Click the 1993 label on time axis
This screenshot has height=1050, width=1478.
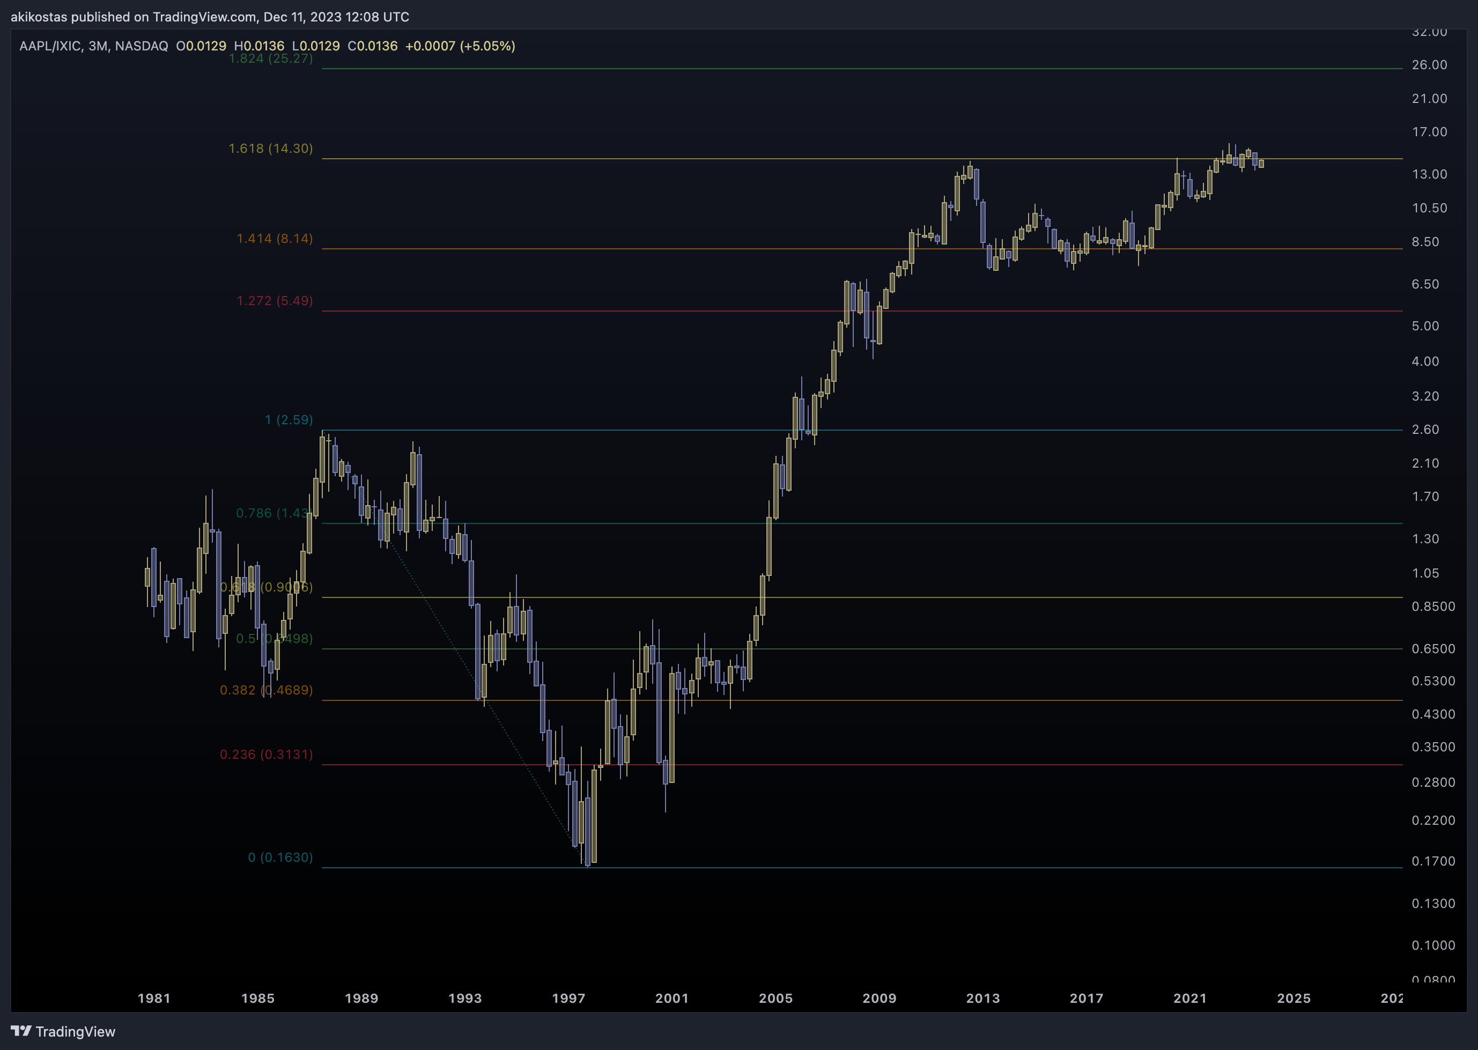[x=465, y=999]
